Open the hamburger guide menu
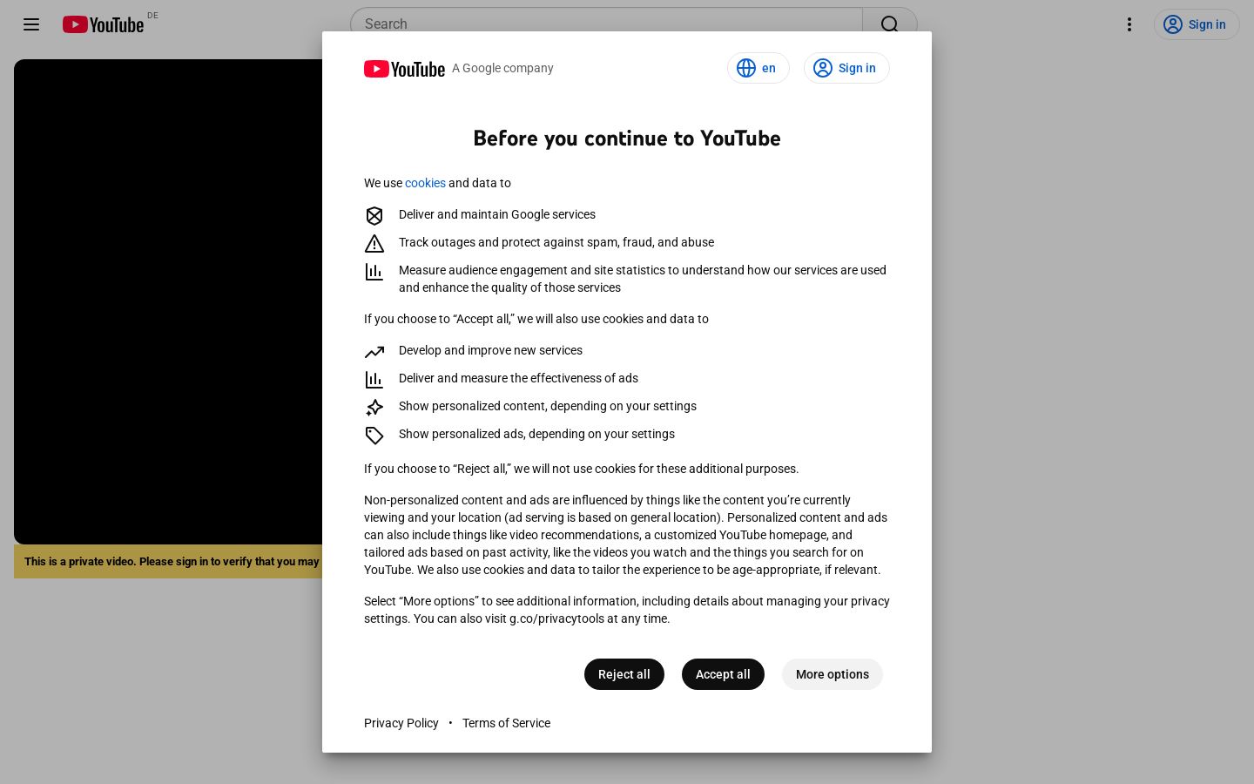This screenshot has width=1254, height=784. click(31, 24)
